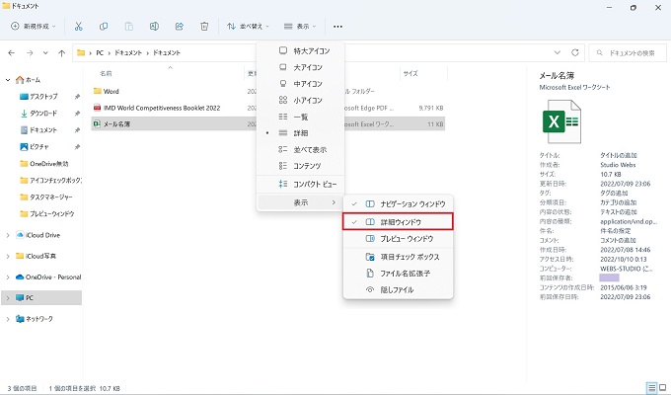Click タグの追加 field in details pane
The width and height of the screenshot is (671, 395).
(614, 194)
